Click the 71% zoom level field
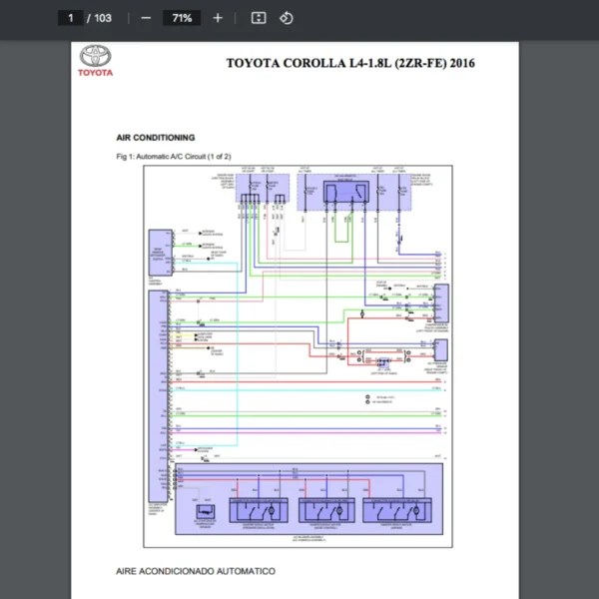This screenshot has width=599, height=599. pos(182,18)
